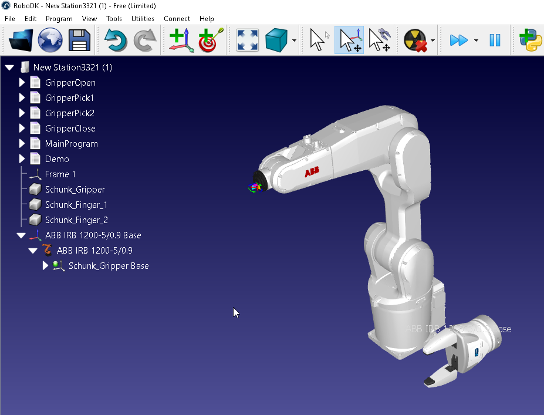This screenshot has width=544, height=415.
Task: Click the Schunk_Gripper cube icon
Action: (x=35, y=190)
